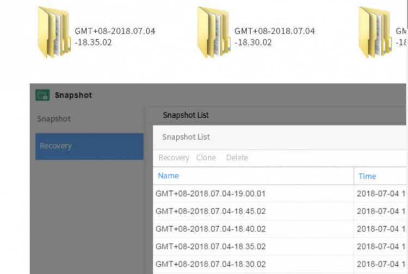This screenshot has height=274, width=408.
Task: Sort snapshots by the Name column header
Action: [168, 176]
